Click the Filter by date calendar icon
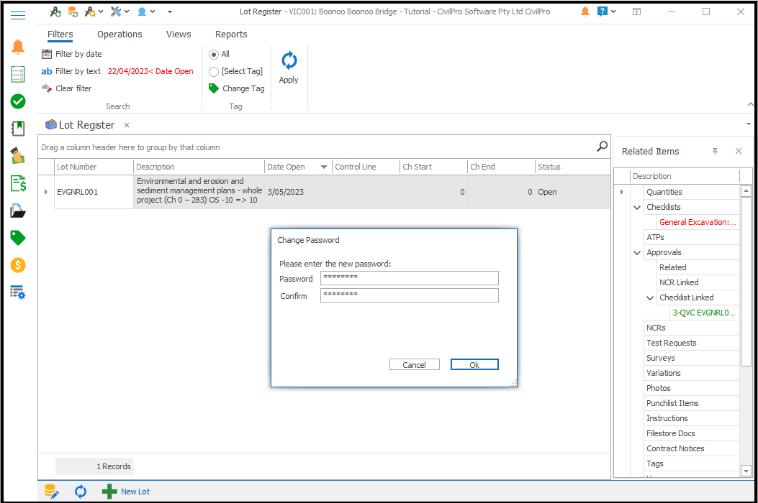The height and width of the screenshot is (503, 758). tap(47, 54)
